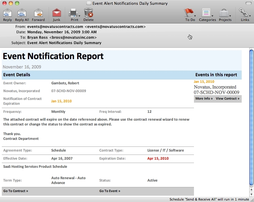The width and height of the screenshot is (254, 202).
Task: Open the More Info link
Action: point(204,98)
